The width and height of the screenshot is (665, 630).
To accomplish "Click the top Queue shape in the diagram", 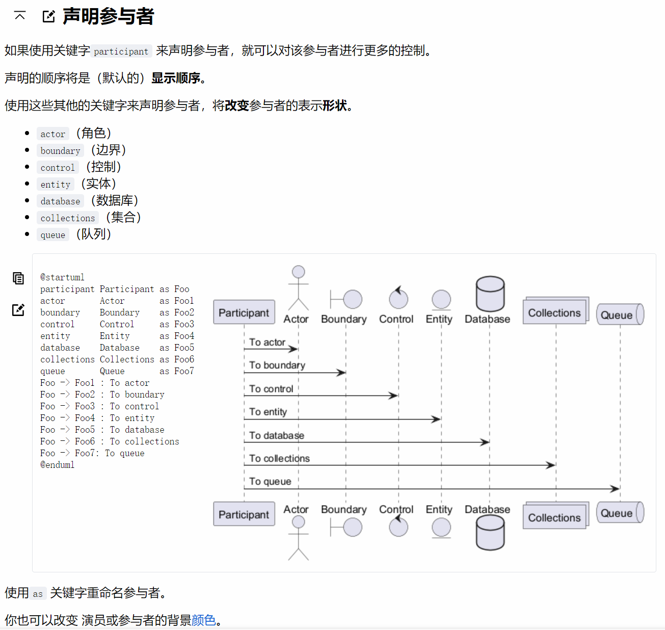I will 620,314.
